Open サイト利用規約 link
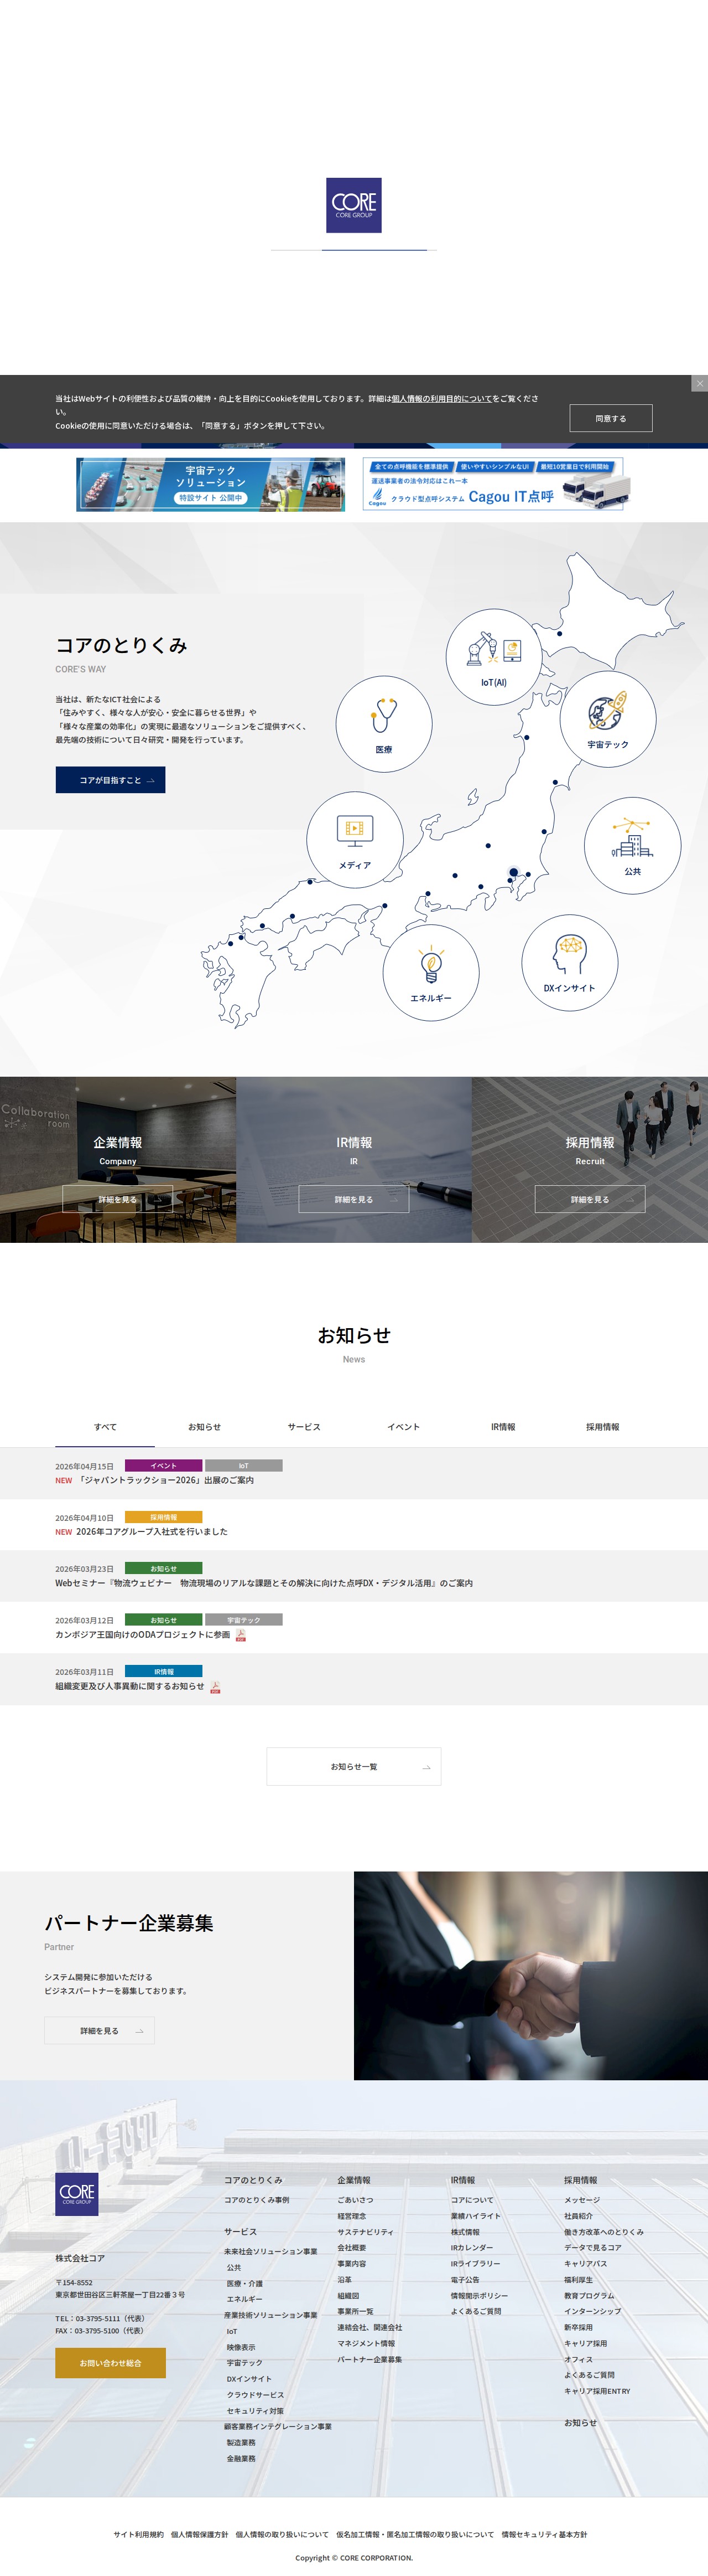Image resolution: width=708 pixels, height=2576 pixels. pyautogui.click(x=138, y=2534)
